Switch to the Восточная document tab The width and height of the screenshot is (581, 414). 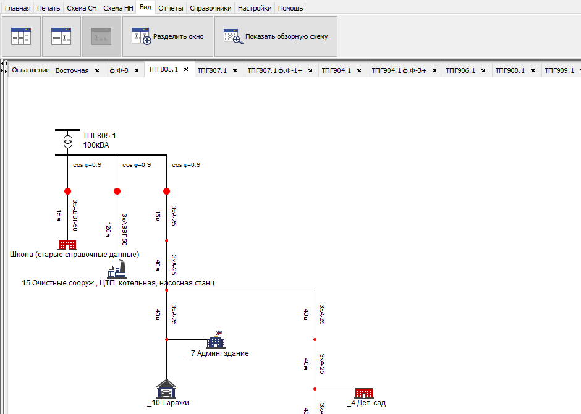point(72,70)
